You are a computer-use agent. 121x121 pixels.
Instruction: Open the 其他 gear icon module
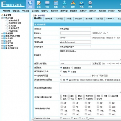tap(90, 4)
